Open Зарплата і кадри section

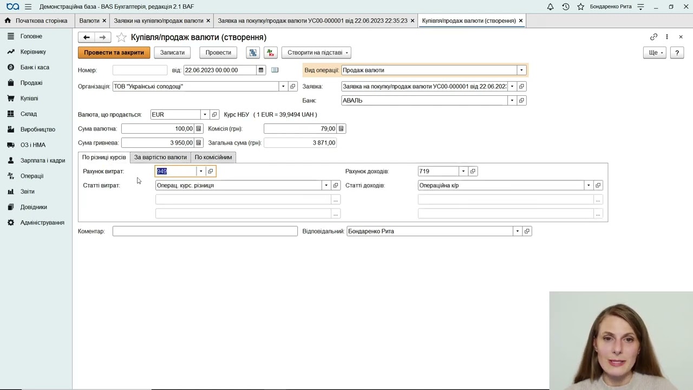point(43,160)
